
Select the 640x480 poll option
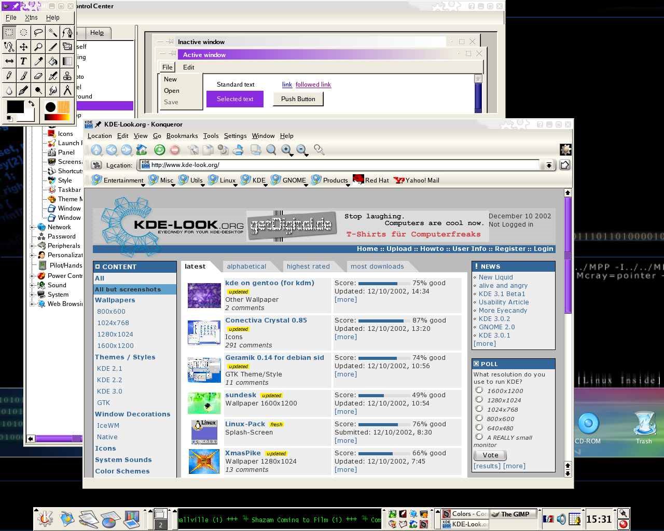click(479, 427)
